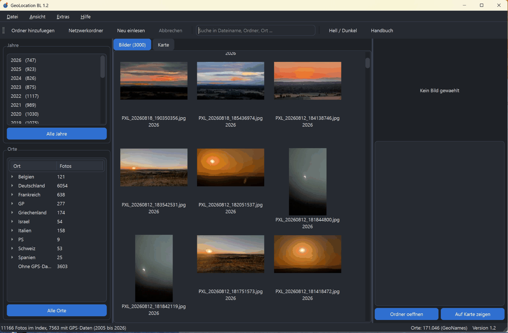Screen dimensions: 508x333
Task: Click Ordner oeffnen button
Action: (406, 314)
